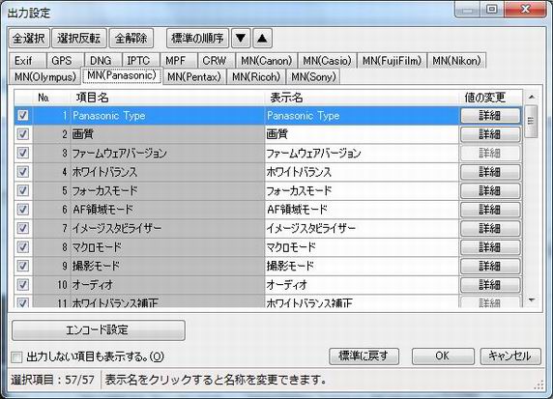Open 詳細 for AF領域モード row

click(490, 210)
